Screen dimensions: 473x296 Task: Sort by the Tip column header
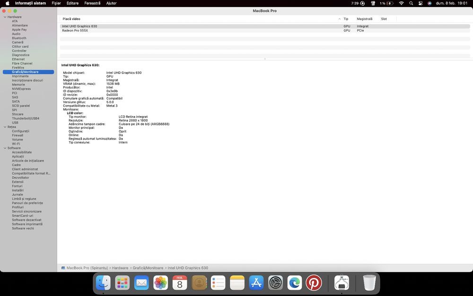tap(346, 19)
